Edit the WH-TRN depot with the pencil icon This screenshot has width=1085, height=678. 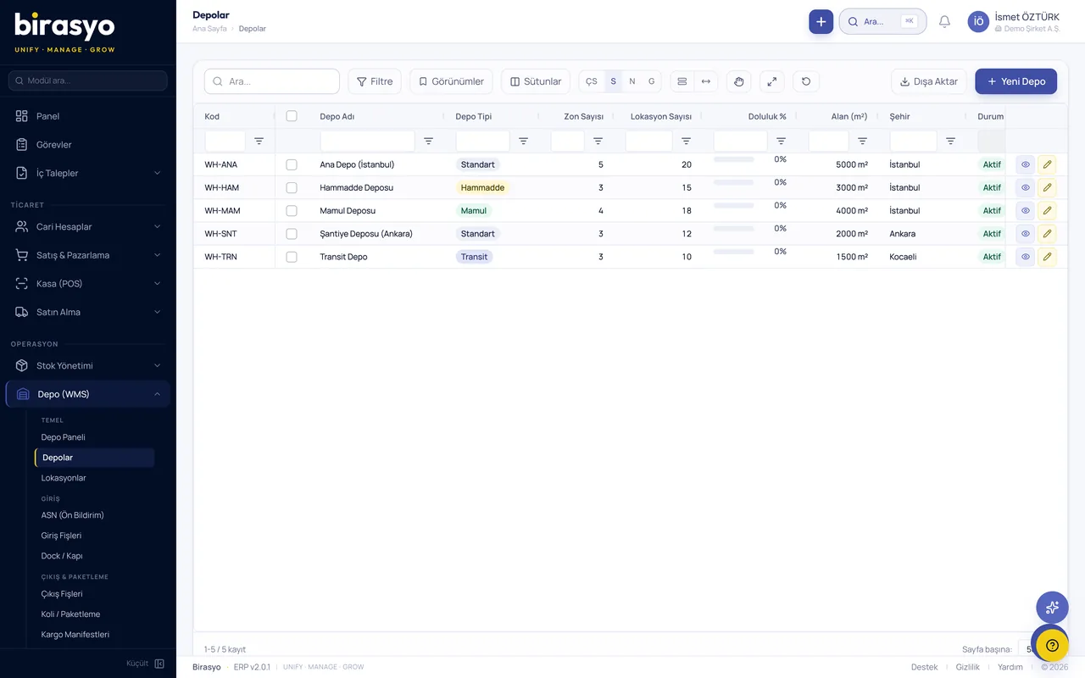coord(1047,257)
